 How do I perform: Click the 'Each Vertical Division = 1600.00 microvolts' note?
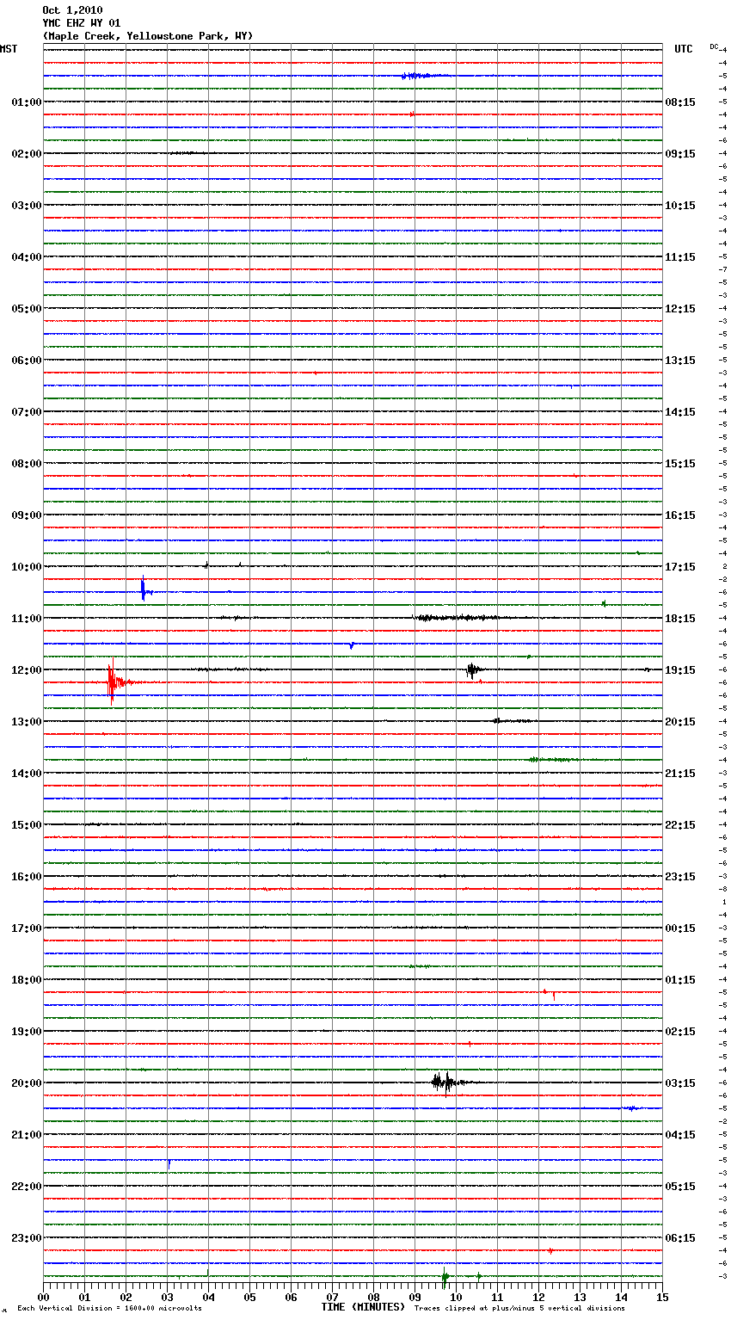click(109, 1309)
